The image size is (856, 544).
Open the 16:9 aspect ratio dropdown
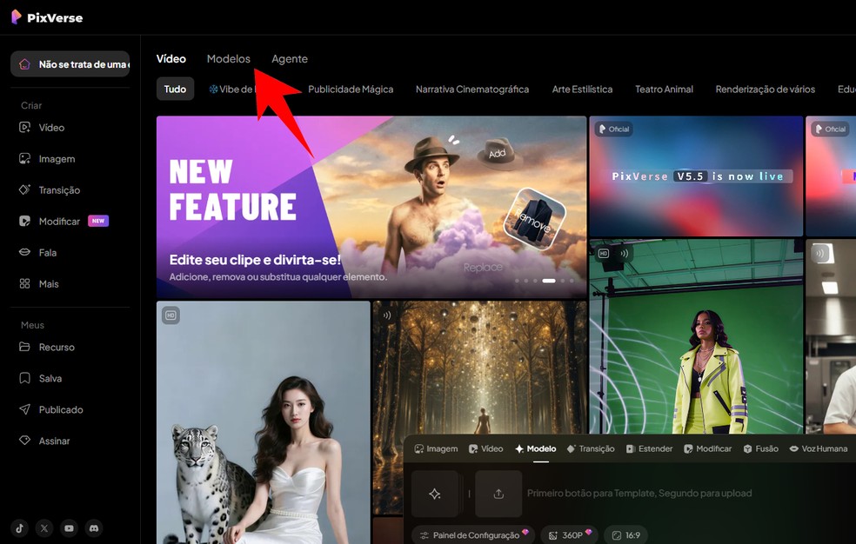point(626,534)
